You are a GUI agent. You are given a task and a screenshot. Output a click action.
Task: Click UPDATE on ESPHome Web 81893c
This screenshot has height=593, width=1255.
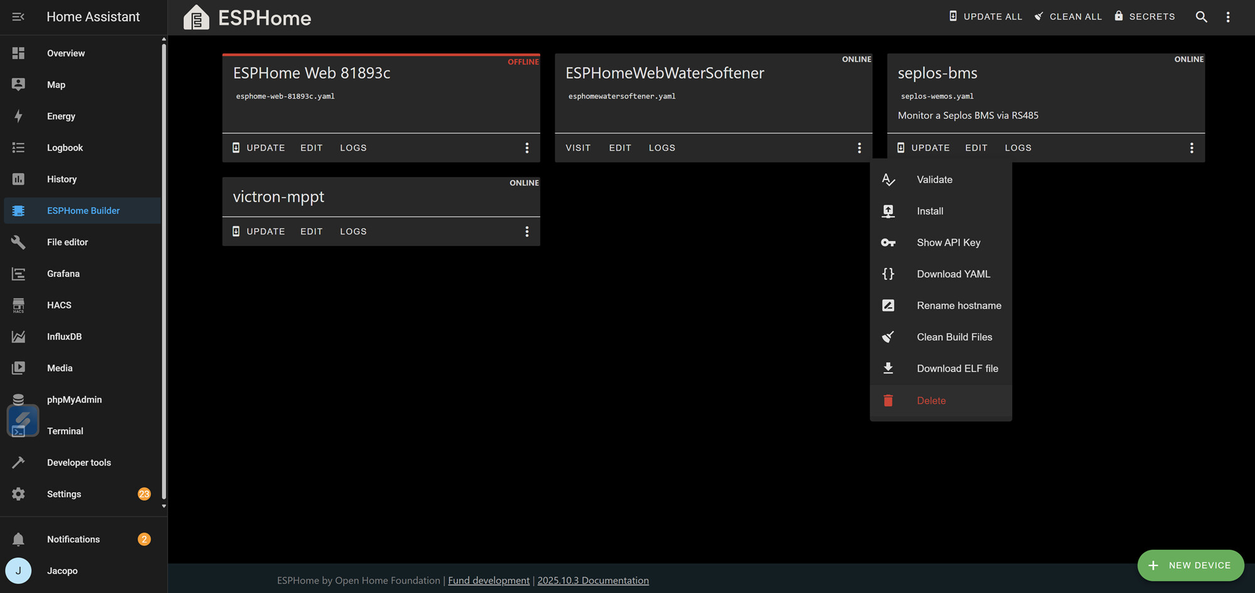tap(259, 147)
